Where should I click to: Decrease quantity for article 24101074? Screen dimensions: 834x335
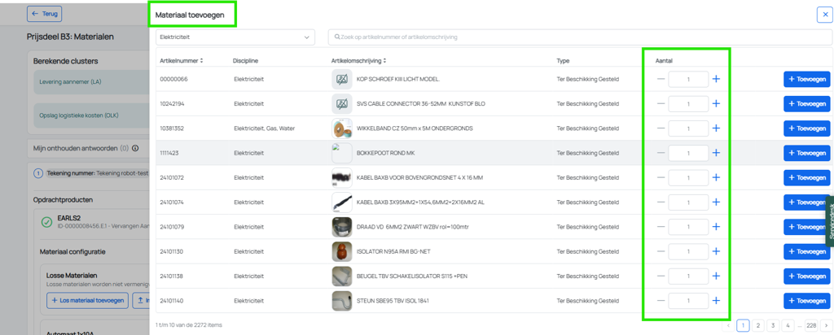(661, 202)
